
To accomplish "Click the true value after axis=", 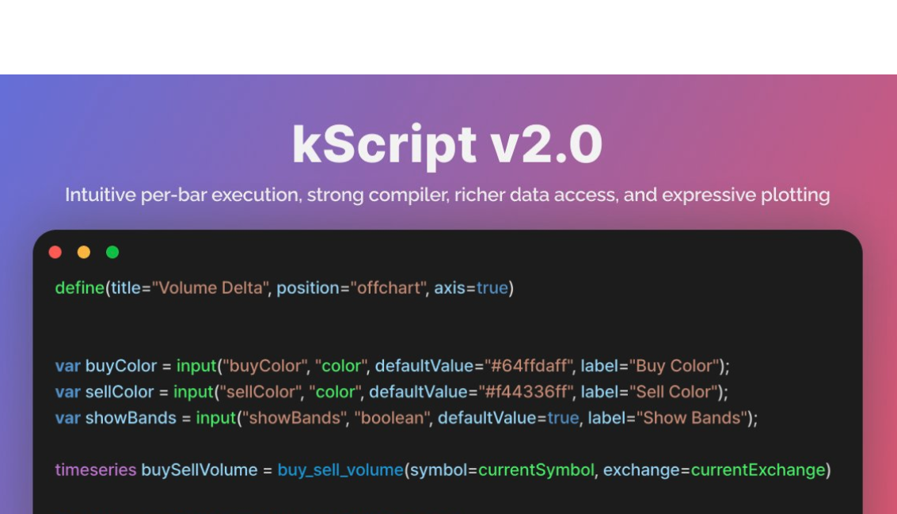I will [x=492, y=288].
